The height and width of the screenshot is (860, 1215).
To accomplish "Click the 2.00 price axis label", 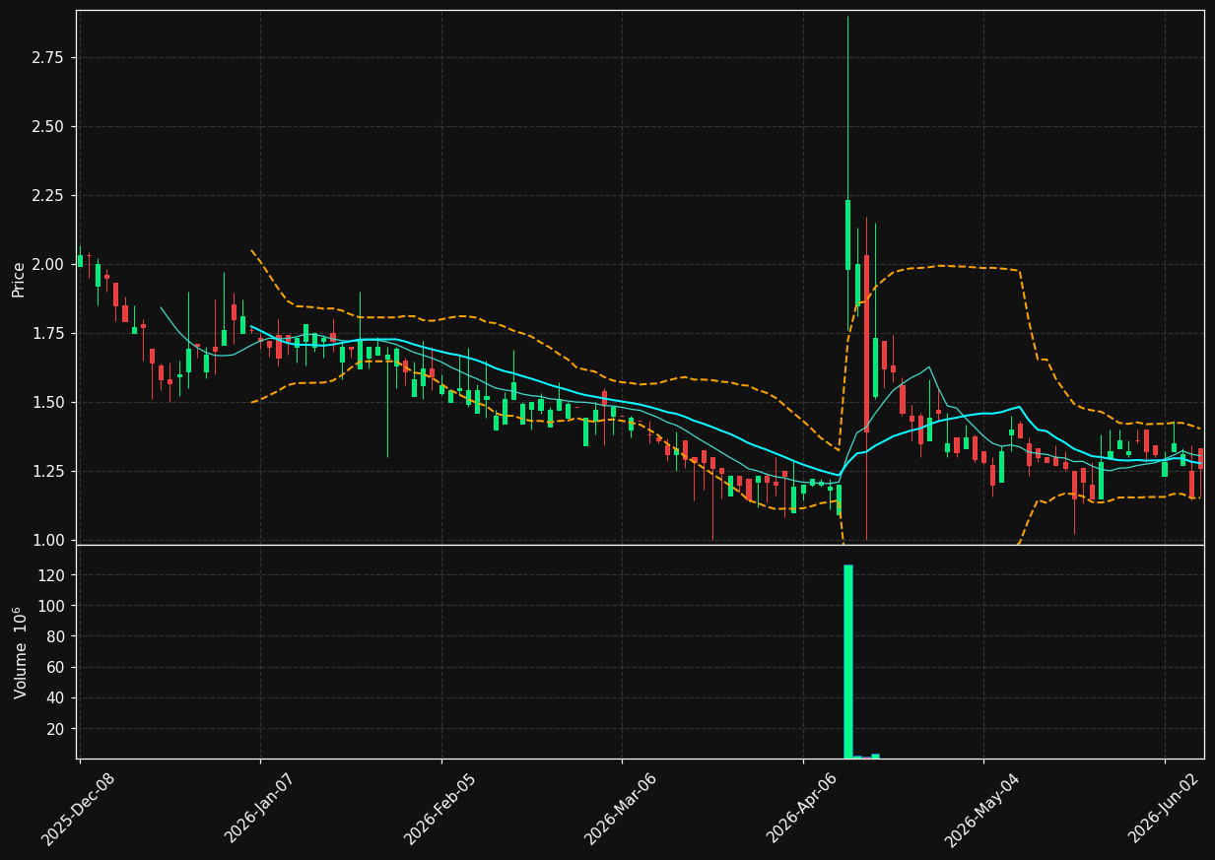I will 47,265.
